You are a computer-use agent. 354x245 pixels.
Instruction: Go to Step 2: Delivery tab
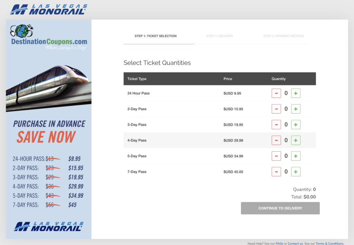(x=220, y=36)
